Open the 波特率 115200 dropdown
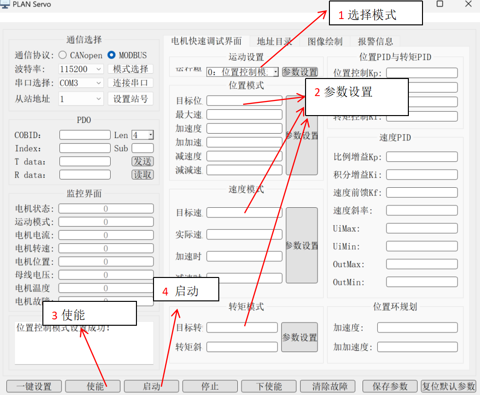 click(x=81, y=69)
